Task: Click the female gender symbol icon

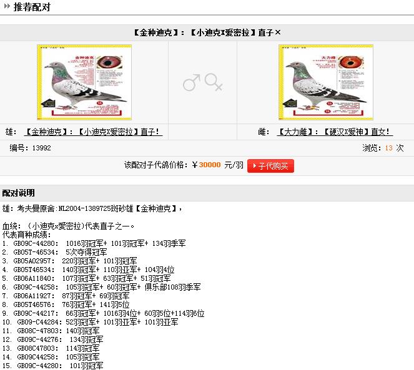Action: (214, 82)
